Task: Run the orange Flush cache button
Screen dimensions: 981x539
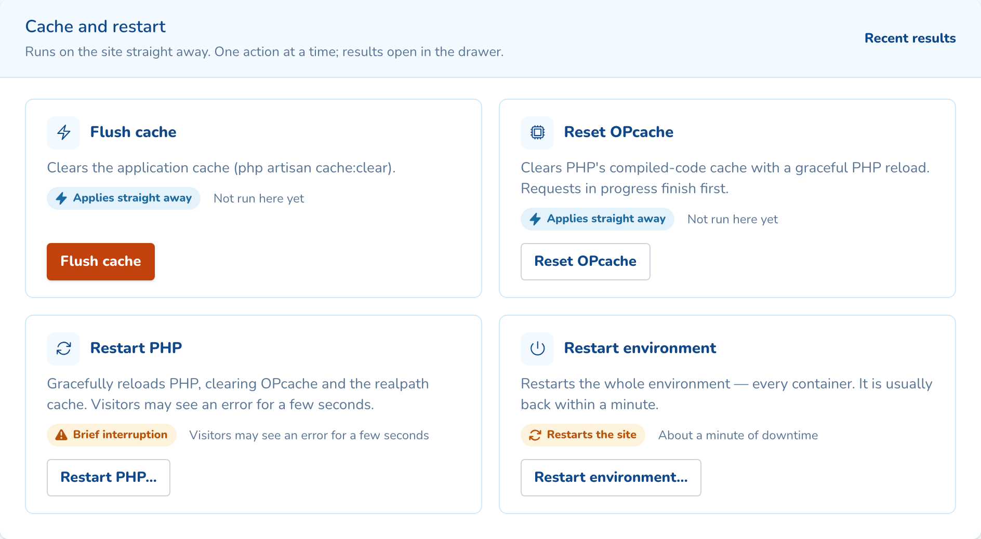Action: pos(101,261)
